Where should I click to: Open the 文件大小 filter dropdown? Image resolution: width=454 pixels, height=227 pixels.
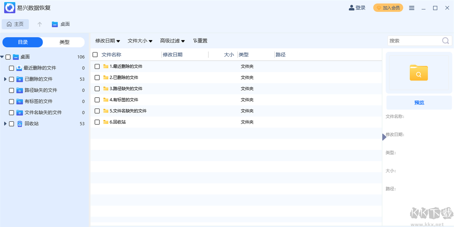pyautogui.click(x=140, y=40)
